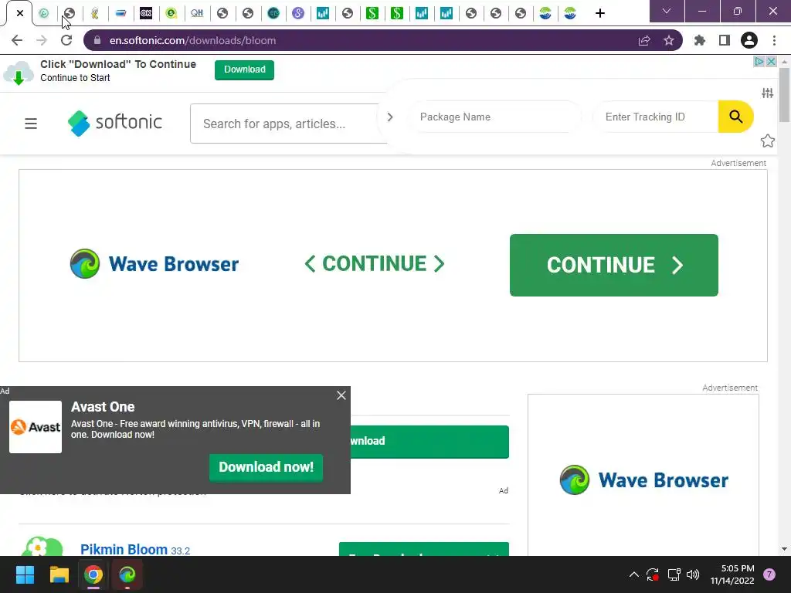Open the AdChoices info icon
The height and width of the screenshot is (593, 791).
[759, 62]
